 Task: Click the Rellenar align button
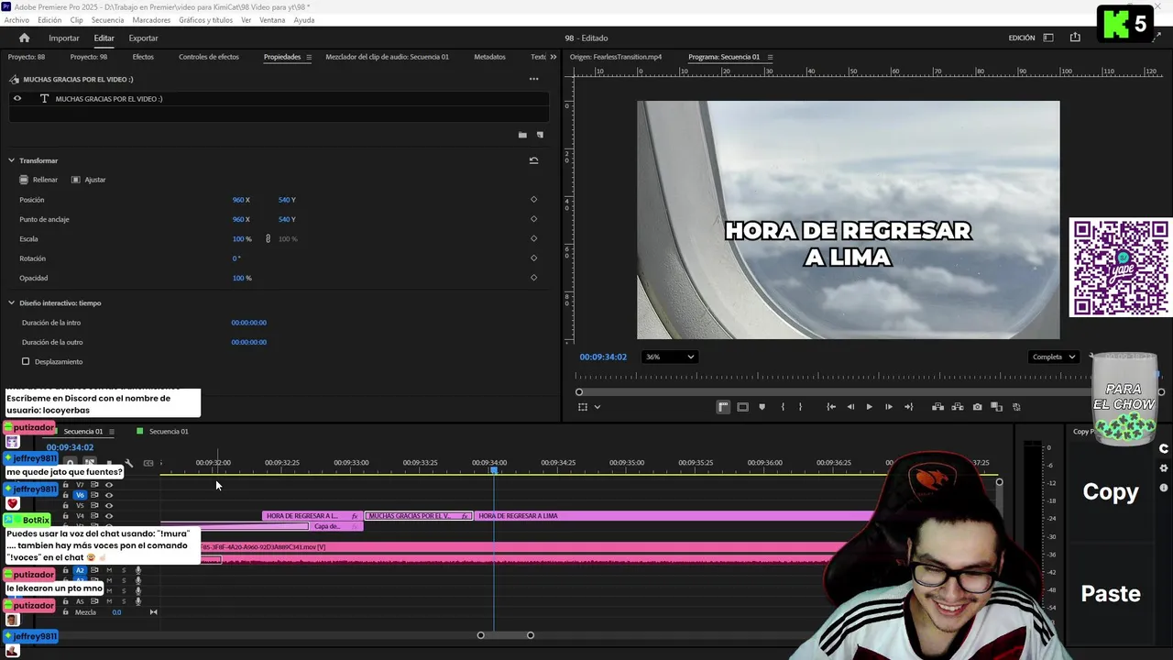pyautogui.click(x=38, y=180)
